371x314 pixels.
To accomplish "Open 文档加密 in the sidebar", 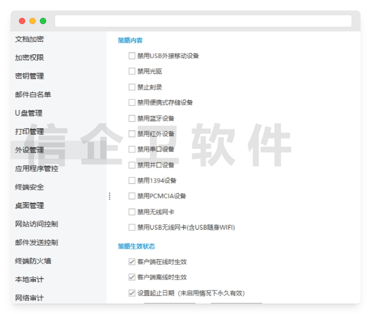I will pyautogui.click(x=29, y=39).
